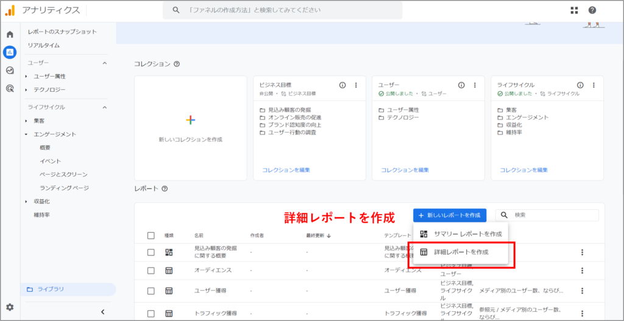
Task: Click the Google Analytics logo
Action: pos(10,10)
